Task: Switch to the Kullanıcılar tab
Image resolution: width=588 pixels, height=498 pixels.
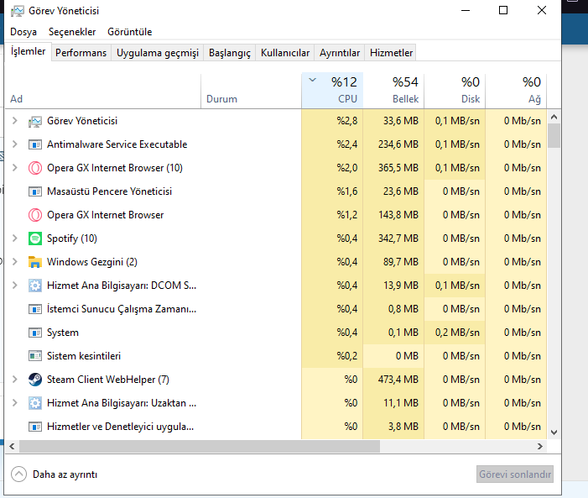Action: pos(285,53)
